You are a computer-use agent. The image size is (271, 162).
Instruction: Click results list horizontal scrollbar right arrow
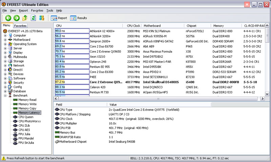[x=262, y=98]
